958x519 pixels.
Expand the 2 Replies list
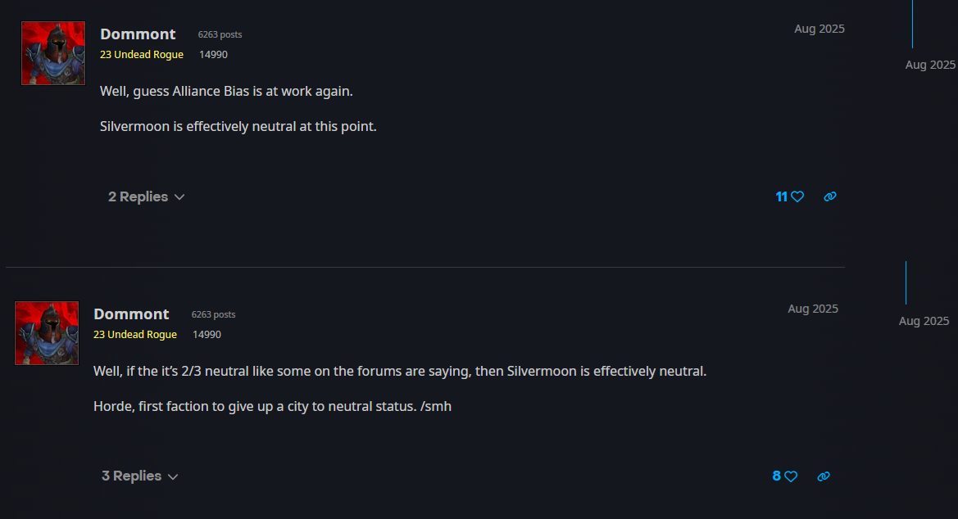tap(147, 196)
